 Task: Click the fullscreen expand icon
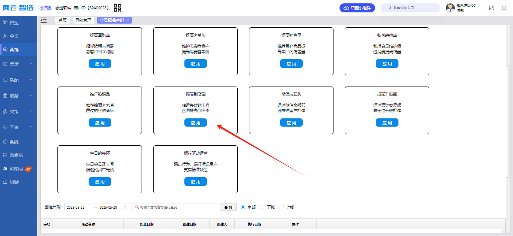pos(492,8)
